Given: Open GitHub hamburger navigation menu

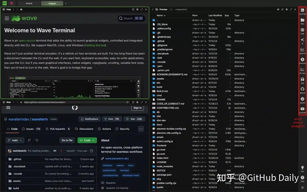Looking at the screenshot, I should point(8,108).
